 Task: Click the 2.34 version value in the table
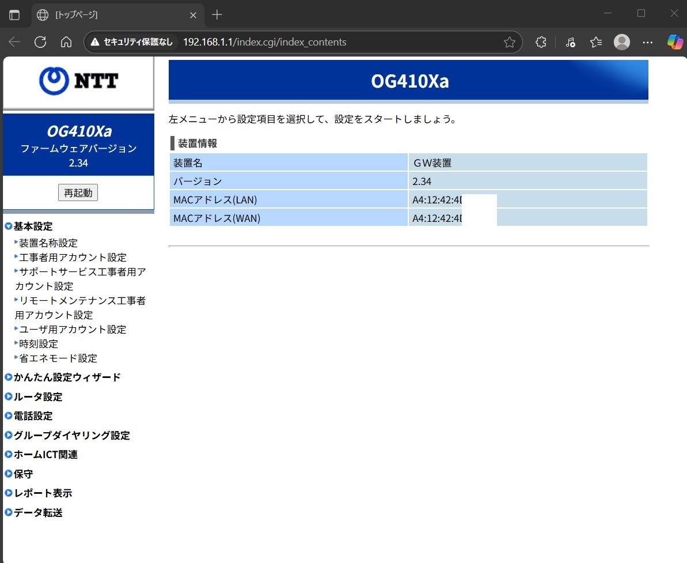(x=422, y=182)
